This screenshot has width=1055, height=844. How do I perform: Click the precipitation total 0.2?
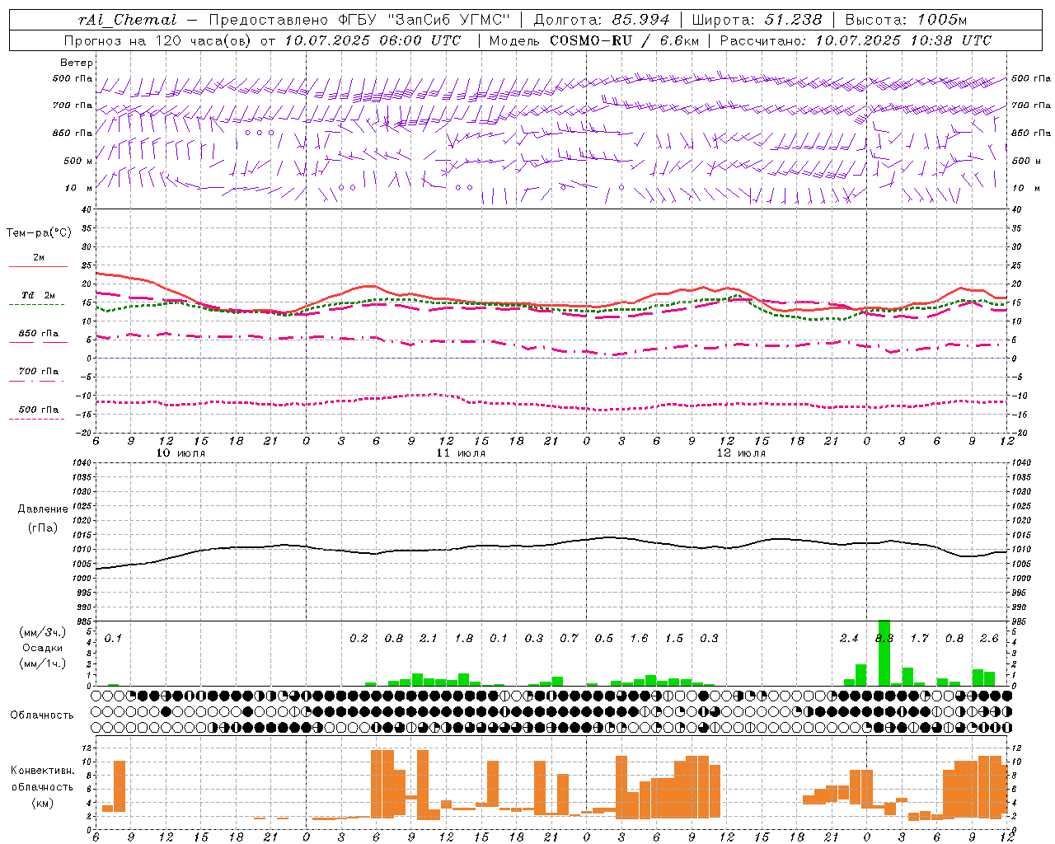coord(359,638)
